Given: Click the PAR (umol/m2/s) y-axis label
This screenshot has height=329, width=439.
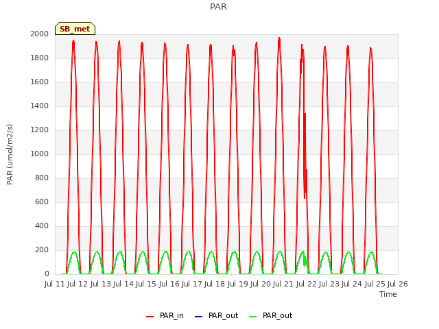Looking at the screenshot, I should 10,154.
